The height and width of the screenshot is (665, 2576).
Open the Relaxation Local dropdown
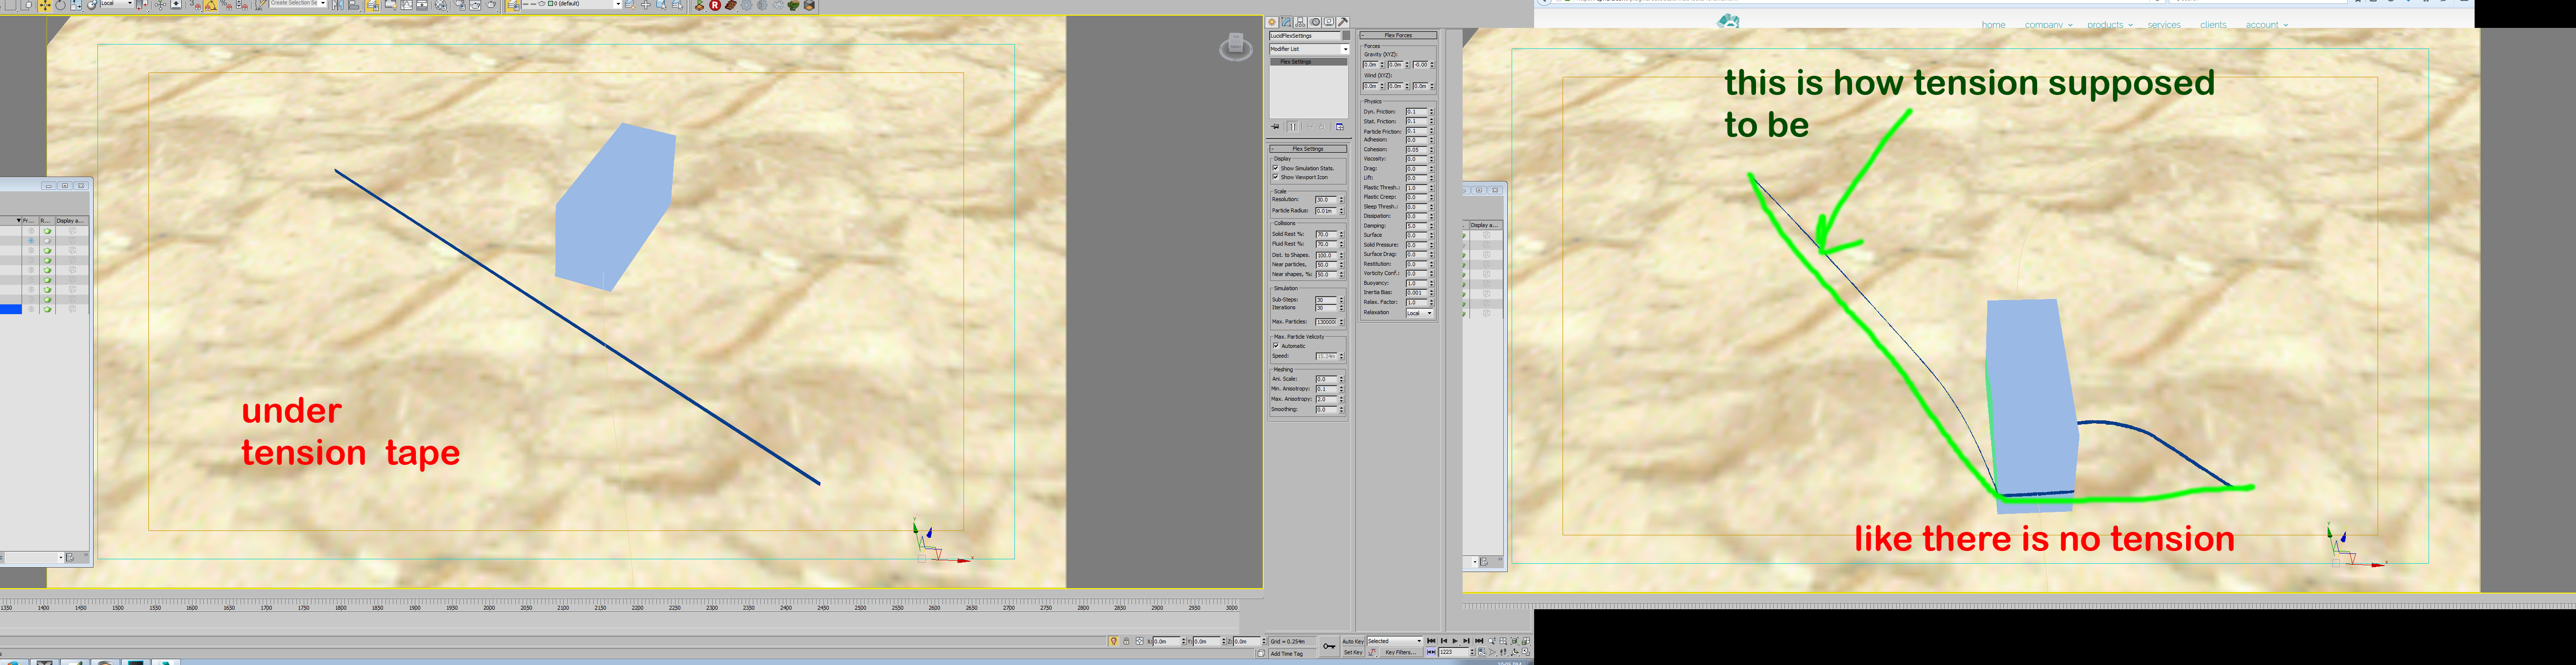[1420, 313]
